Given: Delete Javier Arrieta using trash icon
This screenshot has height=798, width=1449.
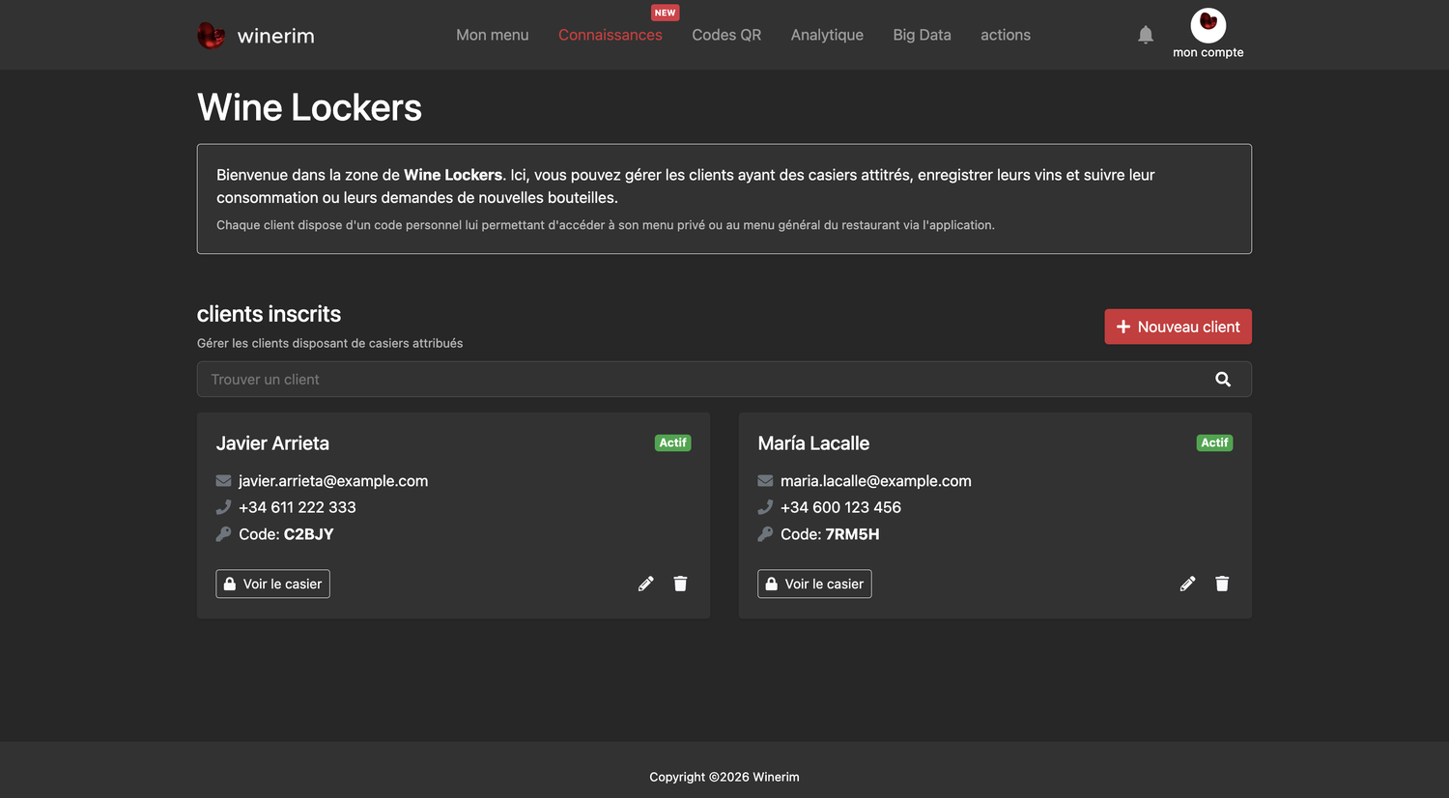Looking at the screenshot, I should coord(680,584).
